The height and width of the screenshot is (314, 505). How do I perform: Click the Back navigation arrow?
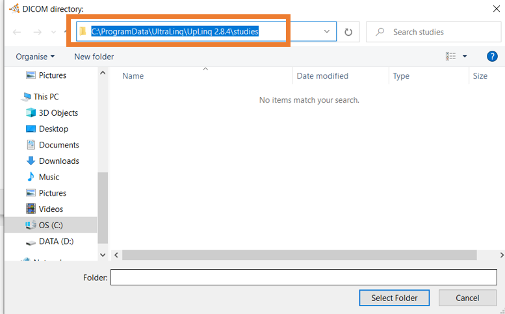17,32
